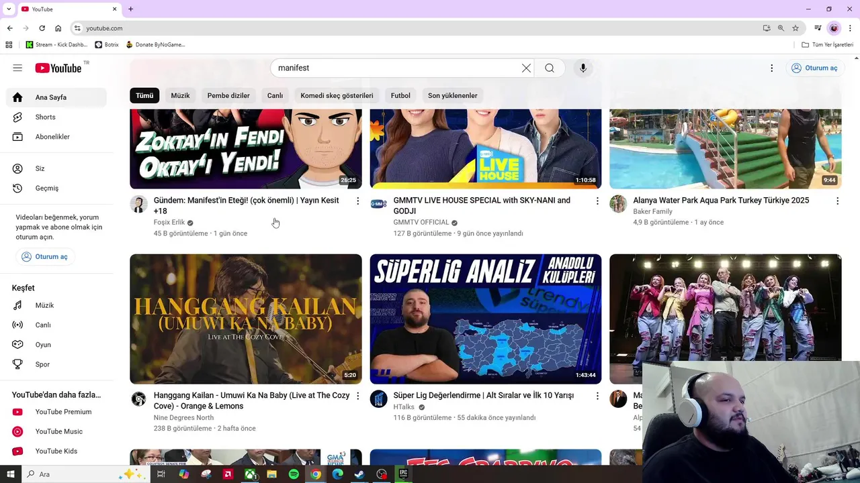Open Stream - Kick Dashboard bookmark
The width and height of the screenshot is (860, 483).
[56, 45]
